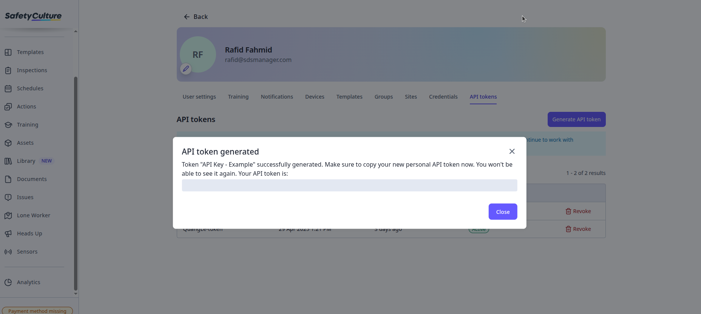Click the generated API token field

point(349,185)
